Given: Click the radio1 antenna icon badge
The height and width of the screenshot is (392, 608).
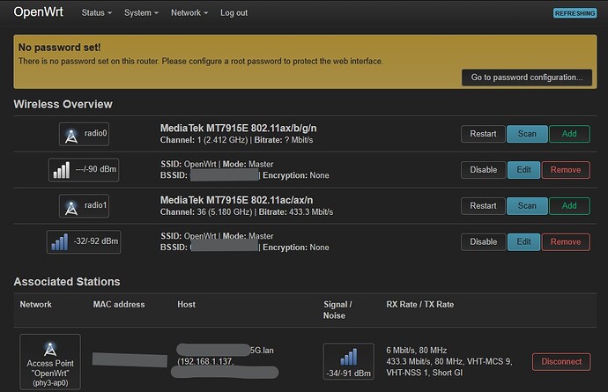Looking at the screenshot, I should 84,206.
